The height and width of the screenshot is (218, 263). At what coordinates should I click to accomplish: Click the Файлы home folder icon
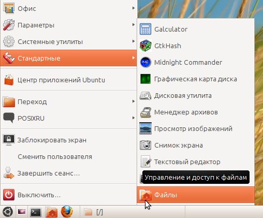click(x=145, y=195)
